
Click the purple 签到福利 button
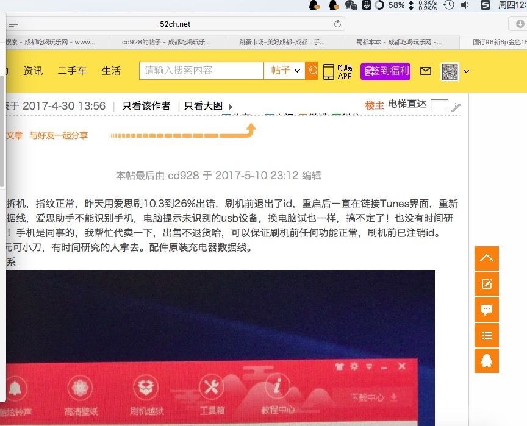pyautogui.click(x=385, y=71)
